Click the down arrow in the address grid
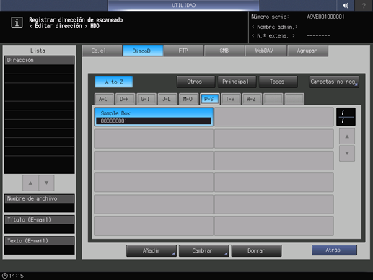The height and width of the screenshot is (280, 373). (x=347, y=153)
